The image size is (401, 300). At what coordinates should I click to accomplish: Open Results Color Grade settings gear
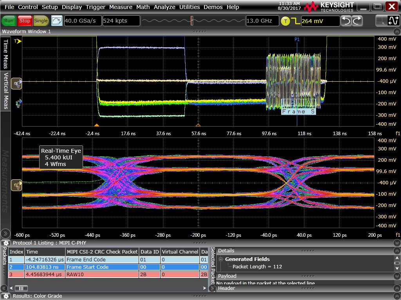point(6,296)
